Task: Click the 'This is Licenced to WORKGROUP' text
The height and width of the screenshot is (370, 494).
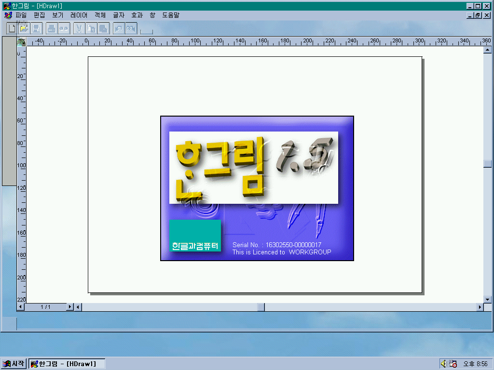Action: click(x=282, y=252)
